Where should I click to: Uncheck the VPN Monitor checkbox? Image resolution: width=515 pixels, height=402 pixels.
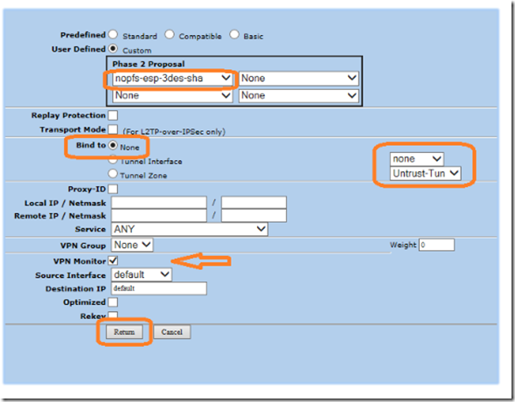coord(113,260)
